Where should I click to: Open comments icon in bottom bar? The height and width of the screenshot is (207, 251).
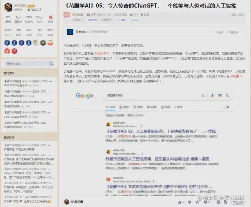pyautogui.click(x=206, y=202)
